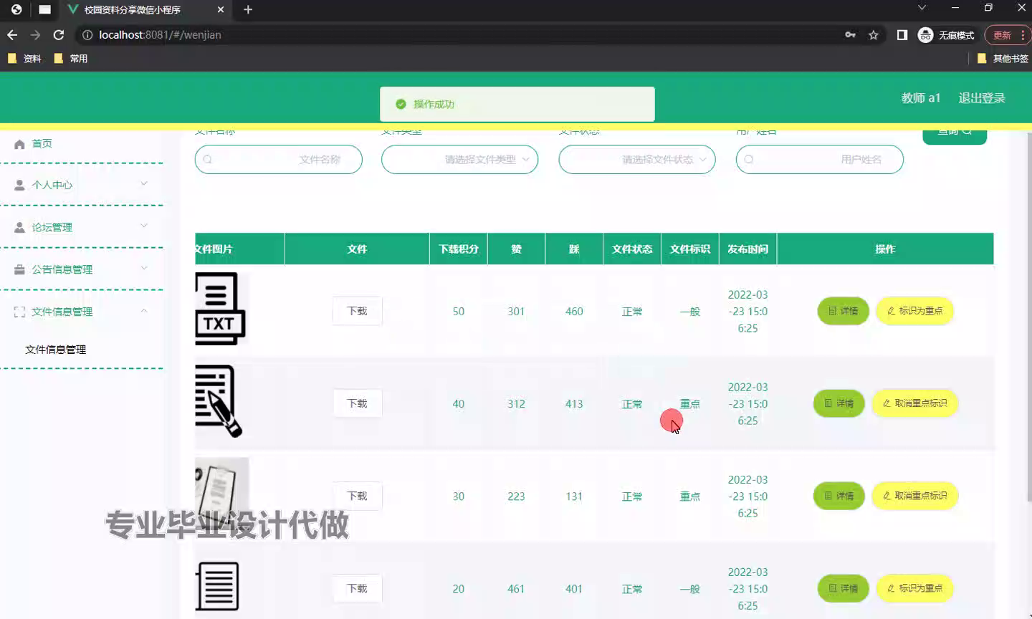Click chevron beside 个人中心
1032x619 pixels.
(x=144, y=183)
